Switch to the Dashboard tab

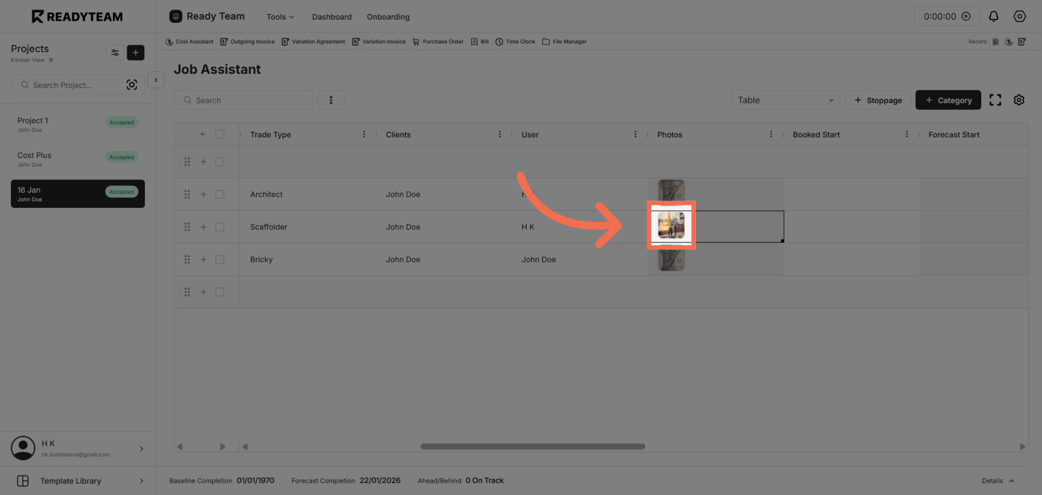point(331,16)
